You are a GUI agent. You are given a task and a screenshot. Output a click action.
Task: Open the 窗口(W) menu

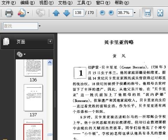coord(103,3)
